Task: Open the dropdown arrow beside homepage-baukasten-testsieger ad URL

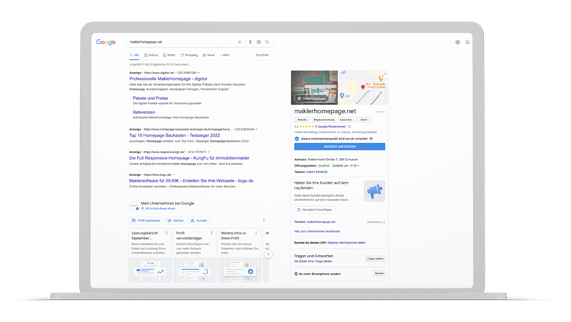Action: coord(256,130)
